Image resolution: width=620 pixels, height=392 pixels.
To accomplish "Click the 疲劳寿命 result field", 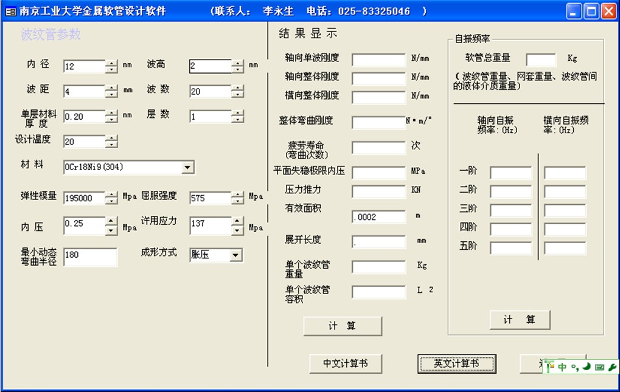I will pyautogui.click(x=379, y=148).
